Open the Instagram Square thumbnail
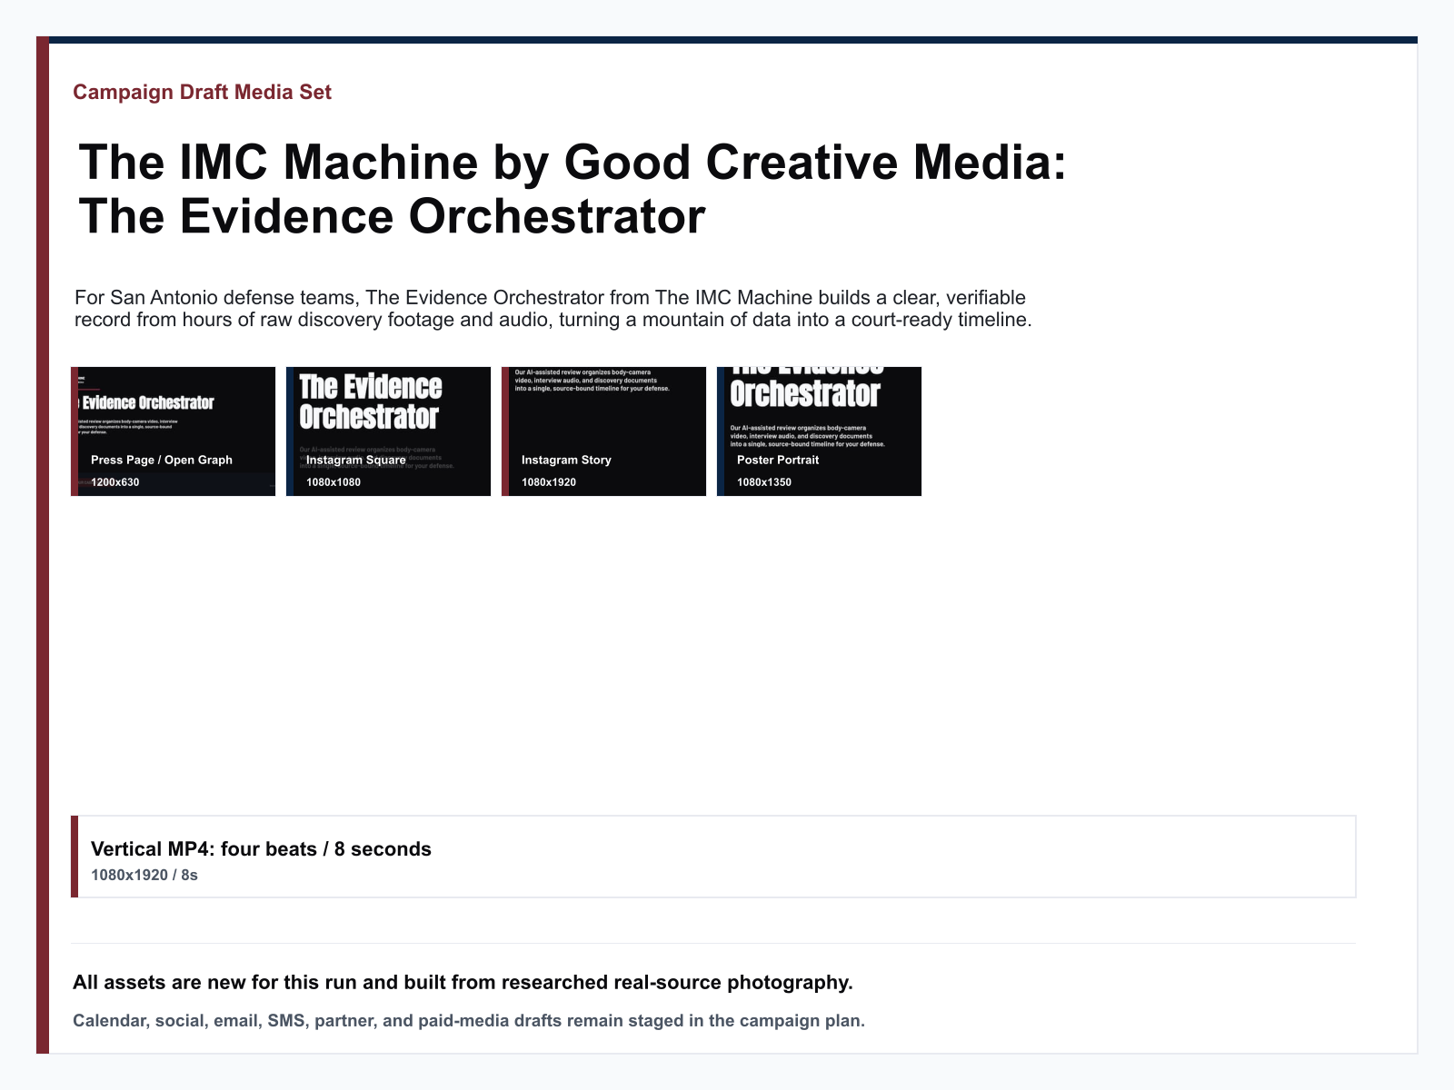This screenshot has width=1454, height=1090. (x=388, y=431)
